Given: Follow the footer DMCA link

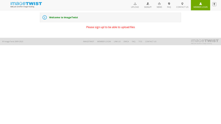Looking at the screenshot, I should click(126, 42).
